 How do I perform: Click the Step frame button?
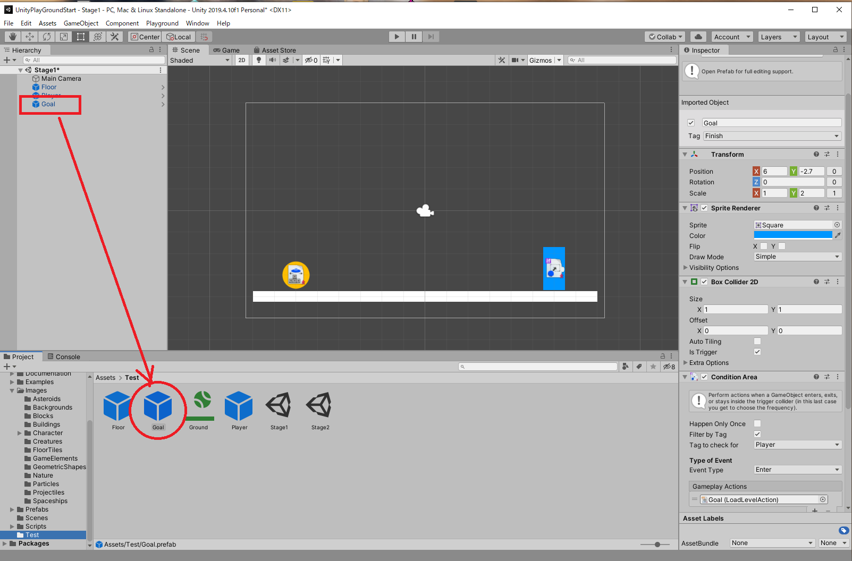coord(431,37)
